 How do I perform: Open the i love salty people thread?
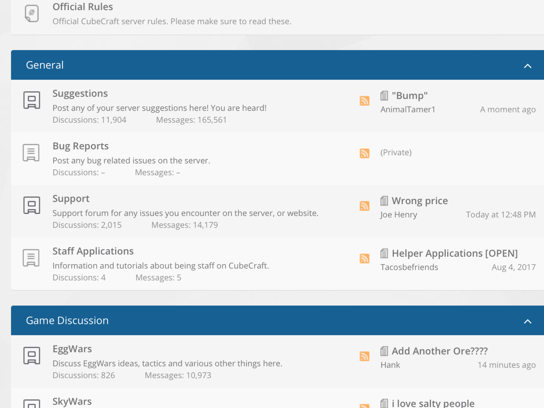[x=433, y=403]
